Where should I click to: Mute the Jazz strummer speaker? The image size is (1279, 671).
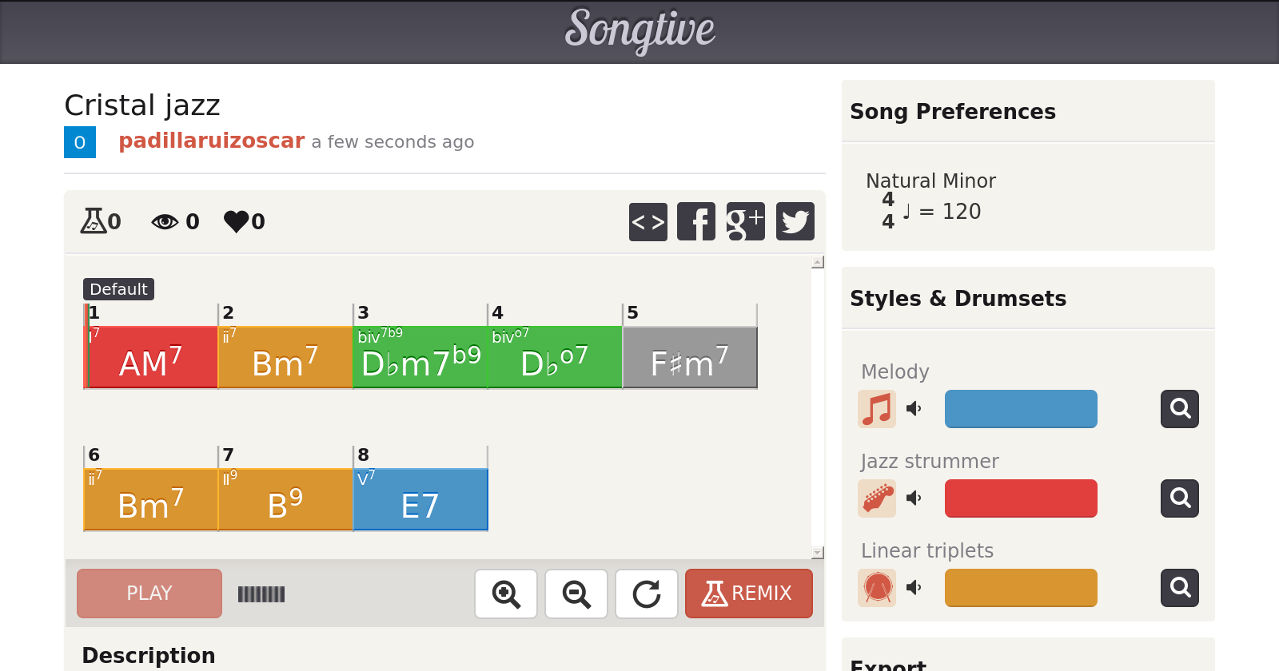tap(914, 498)
